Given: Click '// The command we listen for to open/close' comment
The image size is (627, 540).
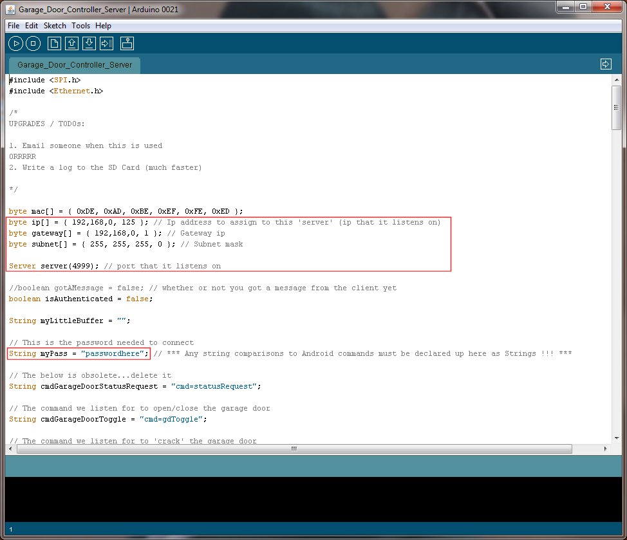Looking at the screenshot, I should point(140,409).
